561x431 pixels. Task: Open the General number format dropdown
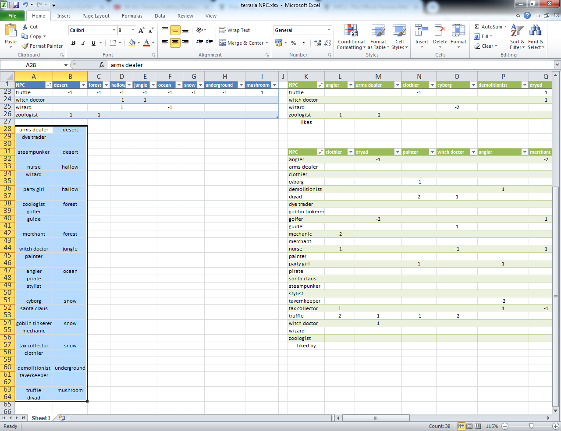click(x=329, y=30)
